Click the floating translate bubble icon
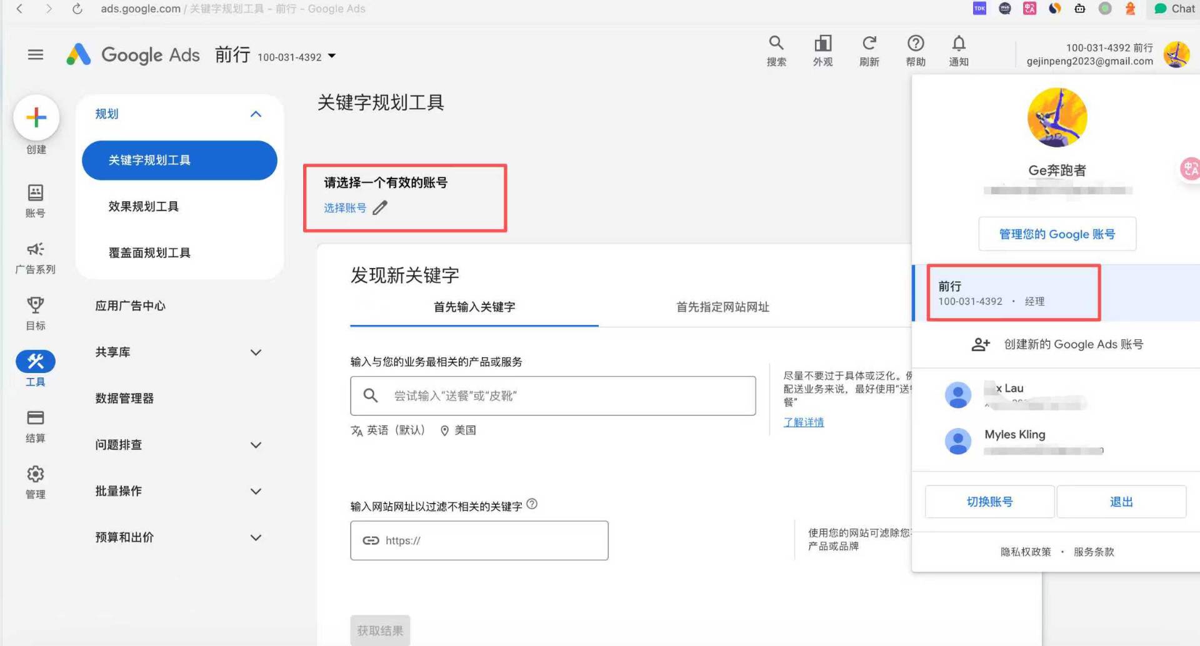 coord(1189,169)
